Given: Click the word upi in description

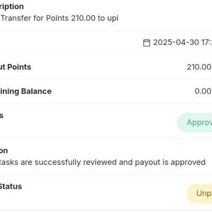Looking at the screenshot, I should (112, 19).
